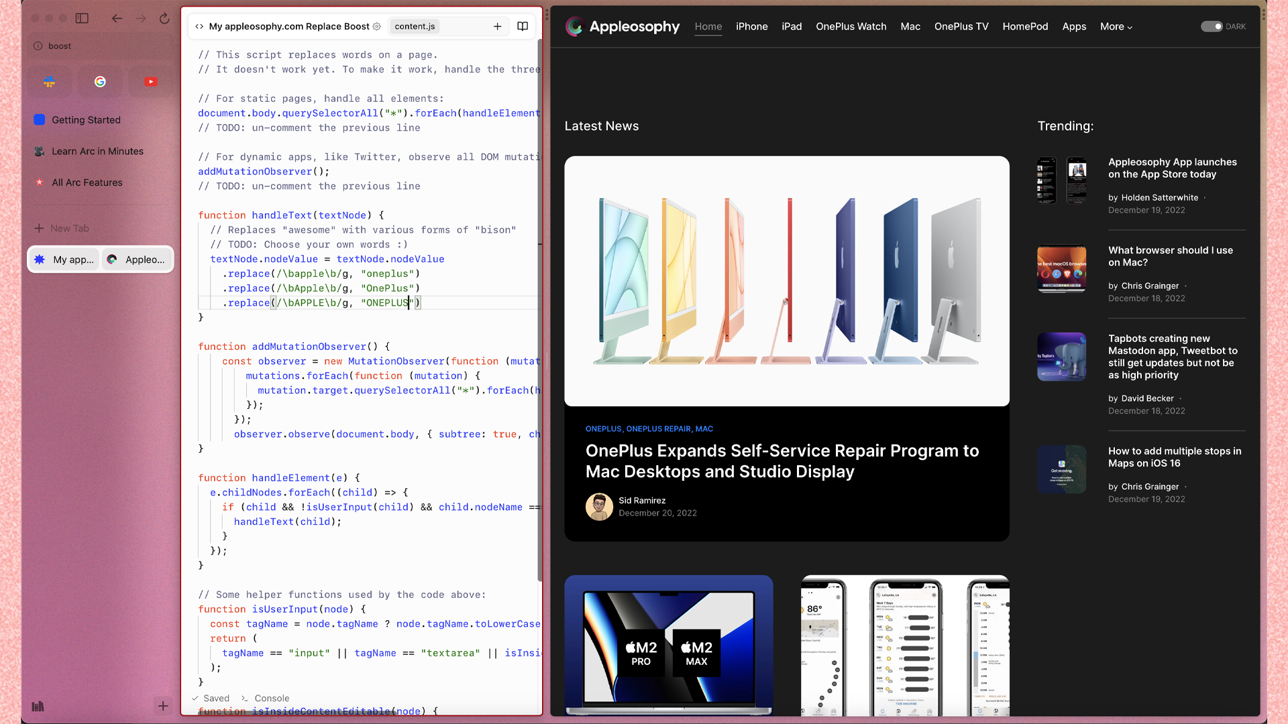Screen dimensions: 1288x724
Task: Open Tapbots Mastodon app Tweetbot article
Action: pyautogui.click(x=1173, y=357)
